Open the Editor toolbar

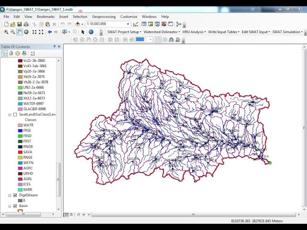tap(135, 24)
